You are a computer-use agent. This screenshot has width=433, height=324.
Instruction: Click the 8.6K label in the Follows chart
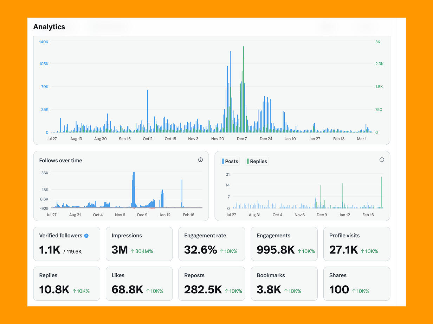coord(44,199)
